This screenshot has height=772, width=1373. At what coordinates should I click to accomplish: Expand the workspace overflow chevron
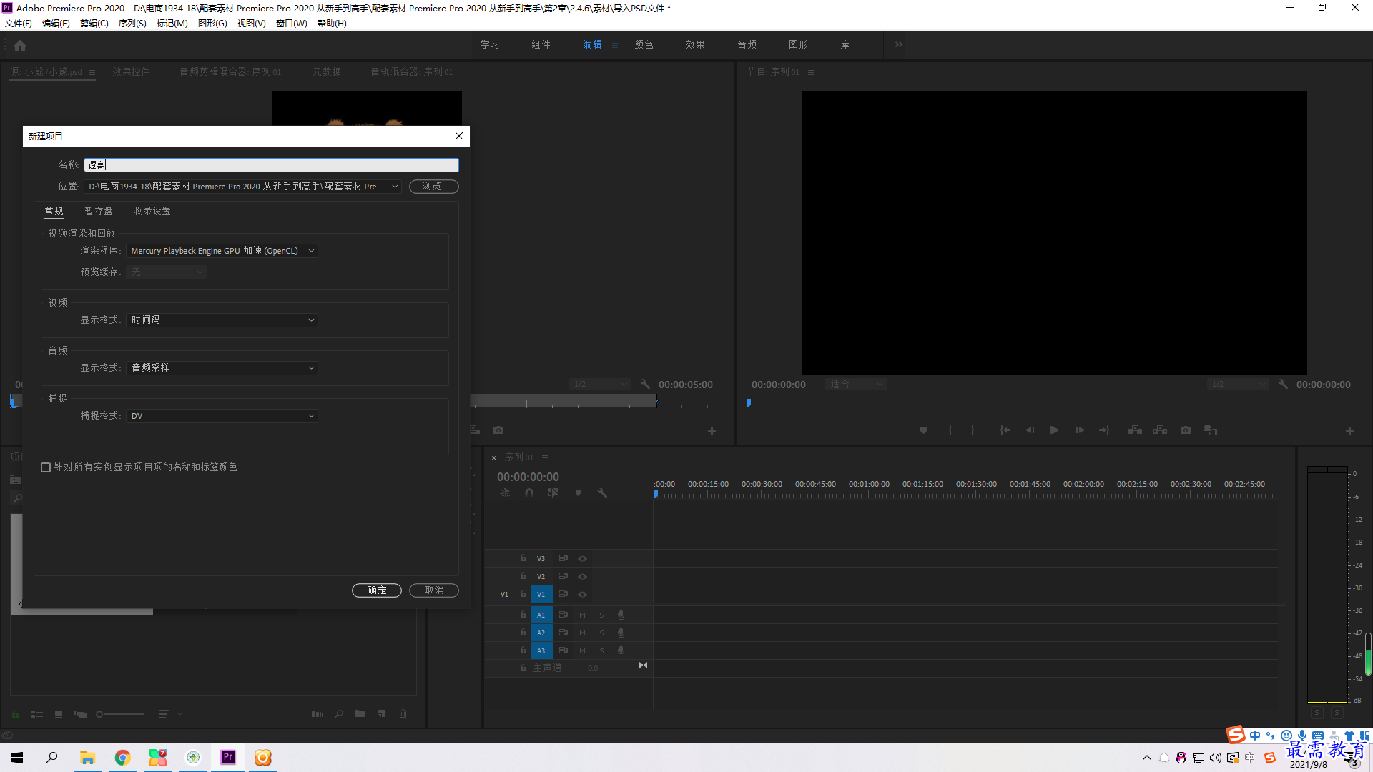899,44
